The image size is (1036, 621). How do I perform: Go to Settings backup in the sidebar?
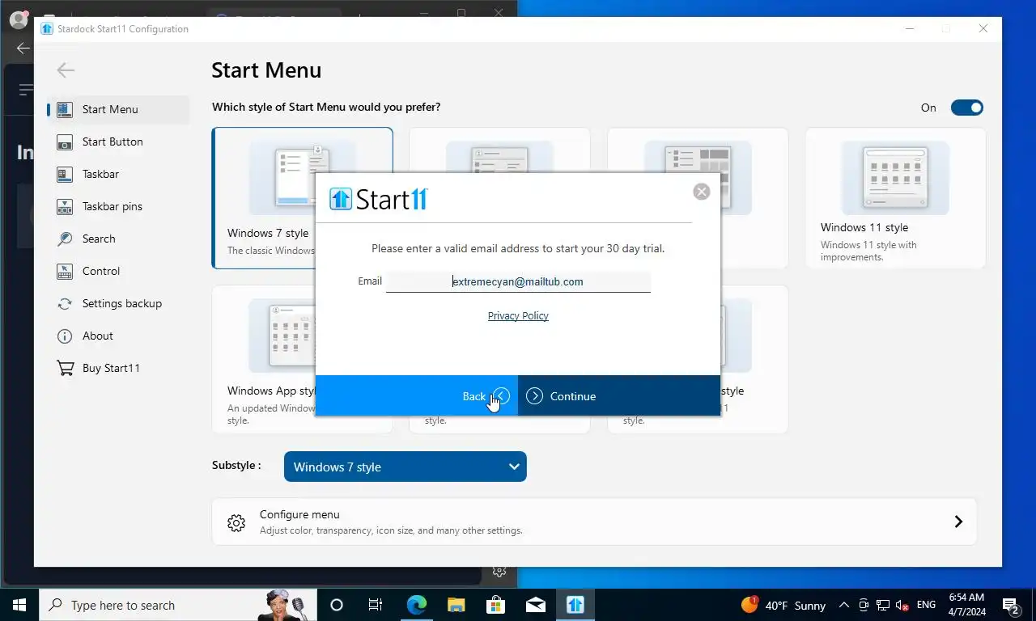click(x=118, y=303)
